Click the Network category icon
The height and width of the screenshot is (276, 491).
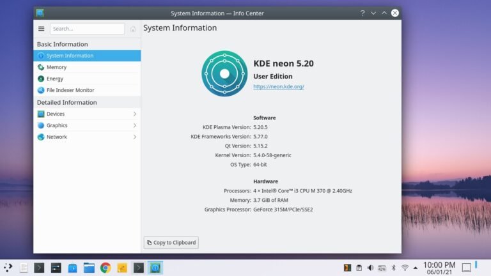41,137
